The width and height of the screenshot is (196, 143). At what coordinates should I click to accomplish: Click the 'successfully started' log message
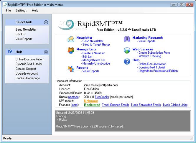(90, 126)
